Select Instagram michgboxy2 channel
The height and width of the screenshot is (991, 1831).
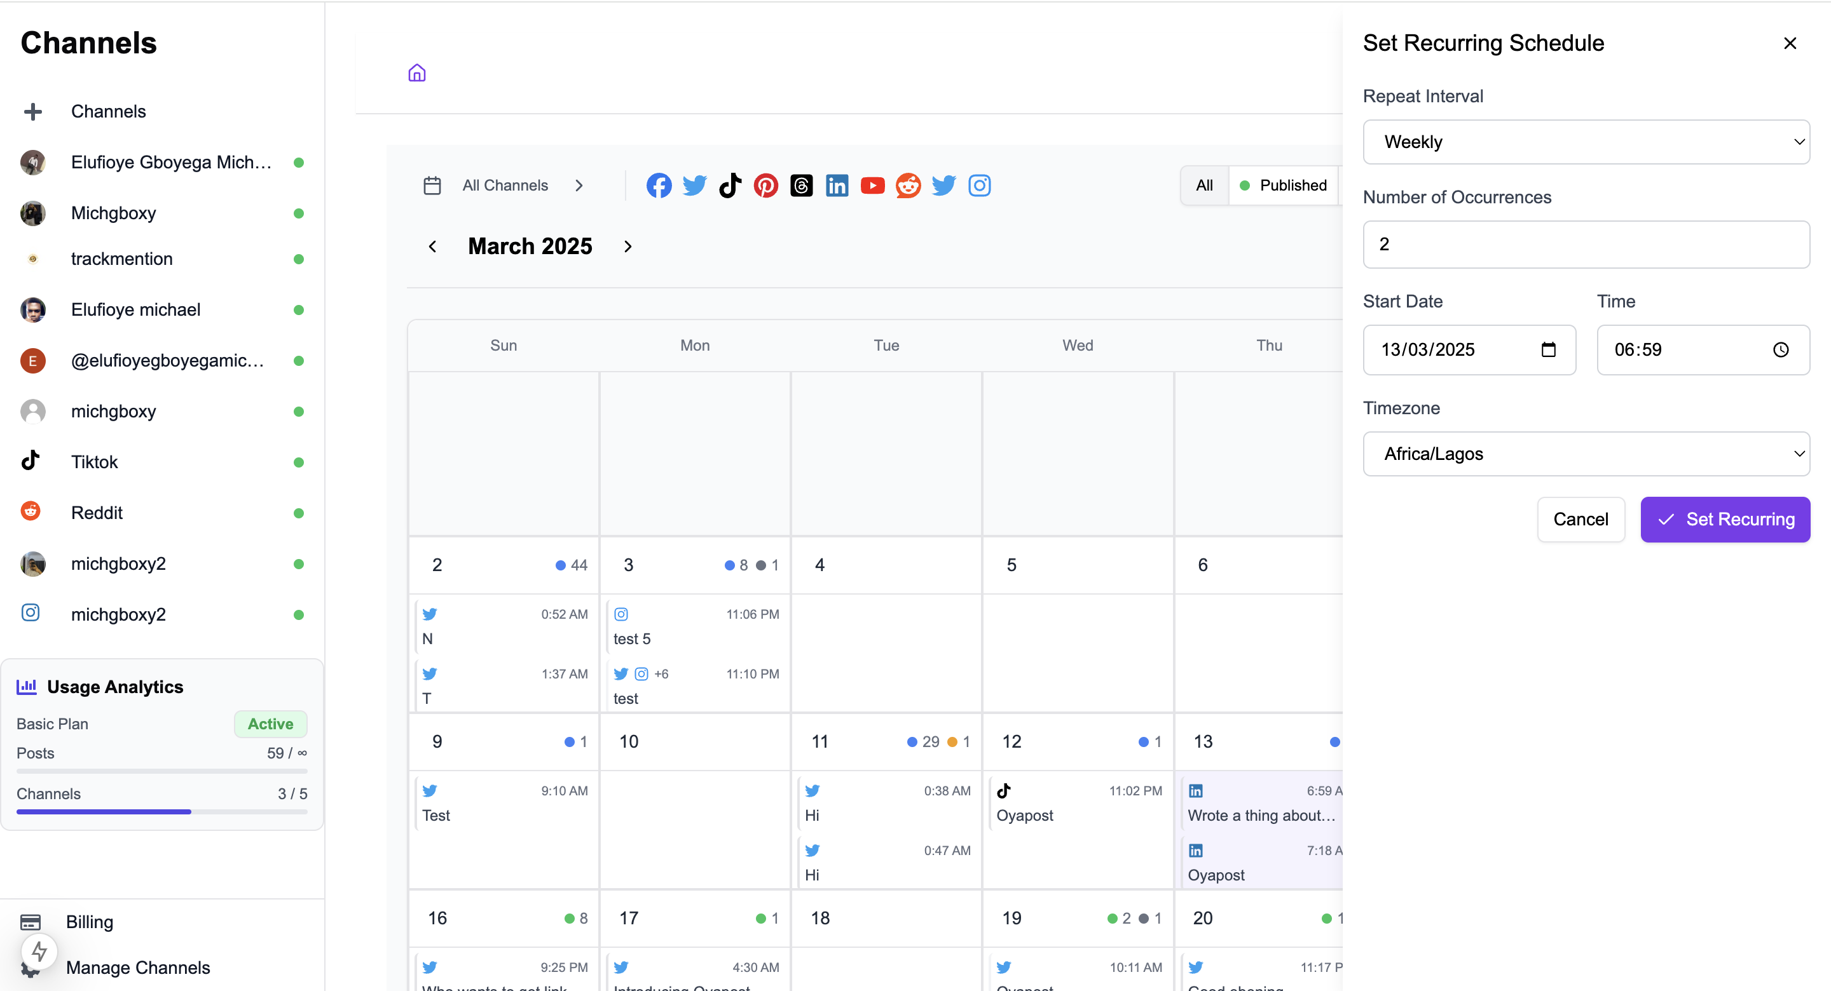[x=162, y=614]
